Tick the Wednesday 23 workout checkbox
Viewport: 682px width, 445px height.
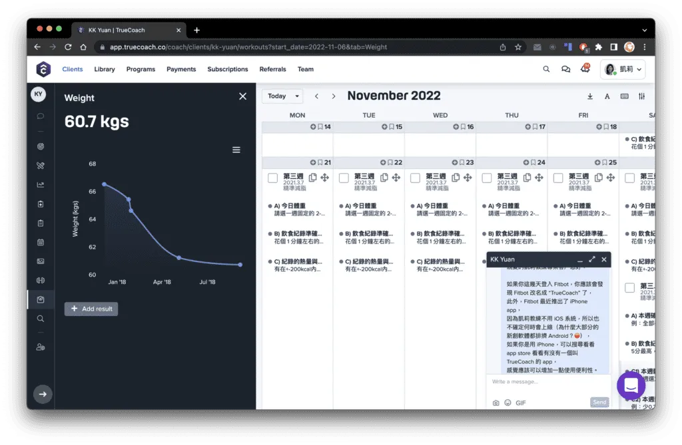click(416, 178)
